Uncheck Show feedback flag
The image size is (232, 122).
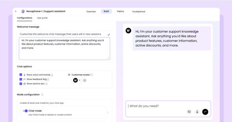coord(21,79)
